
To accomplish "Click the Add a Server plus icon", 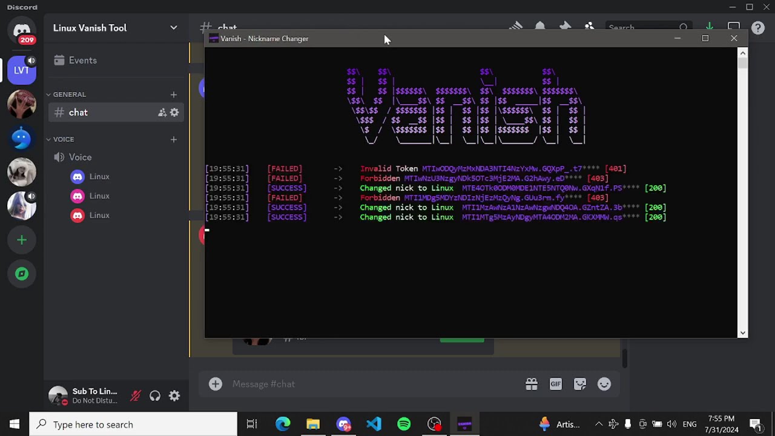I will (22, 240).
